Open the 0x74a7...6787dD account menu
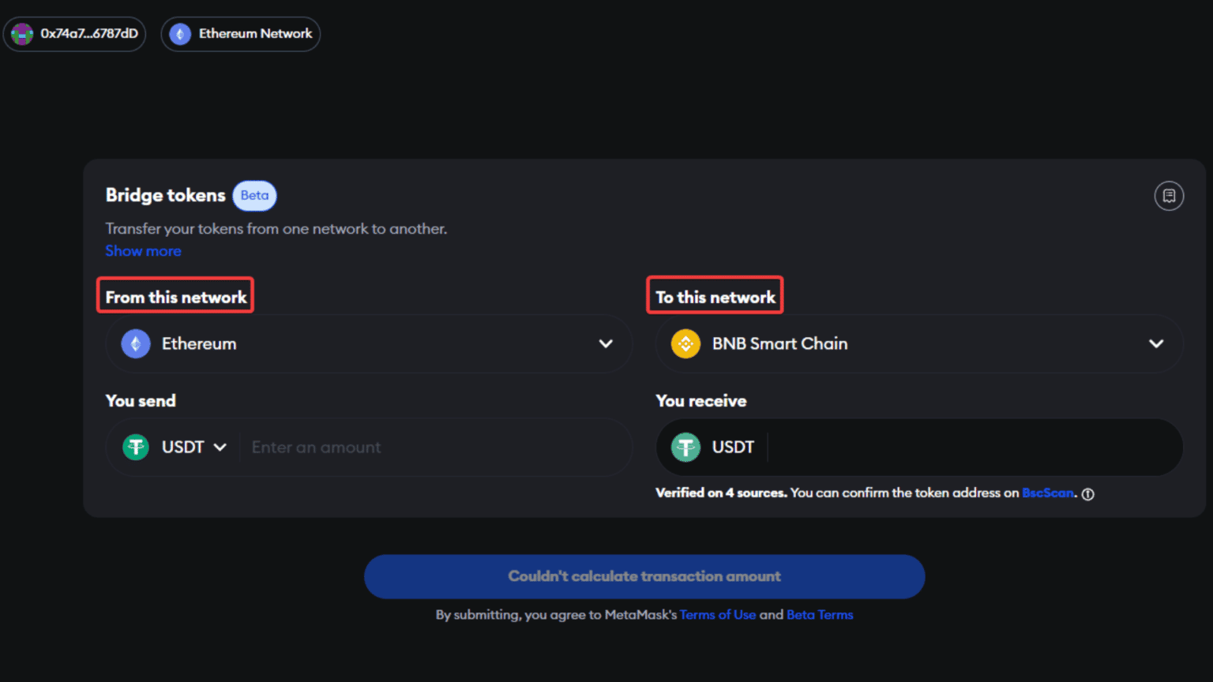 (x=75, y=34)
